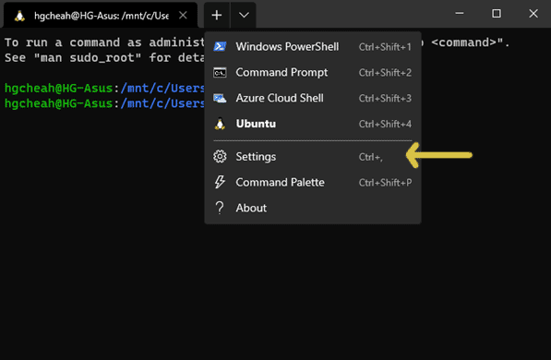Maximize the terminal window
551x360 pixels.
(497, 14)
